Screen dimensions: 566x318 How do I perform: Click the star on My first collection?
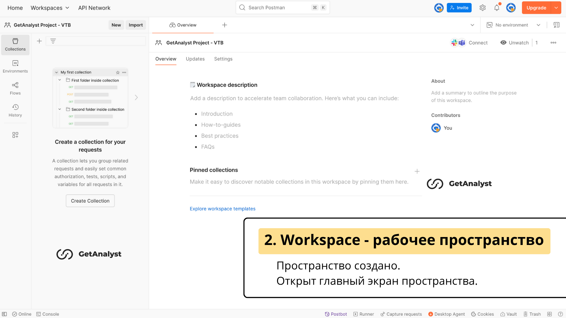coord(118,72)
